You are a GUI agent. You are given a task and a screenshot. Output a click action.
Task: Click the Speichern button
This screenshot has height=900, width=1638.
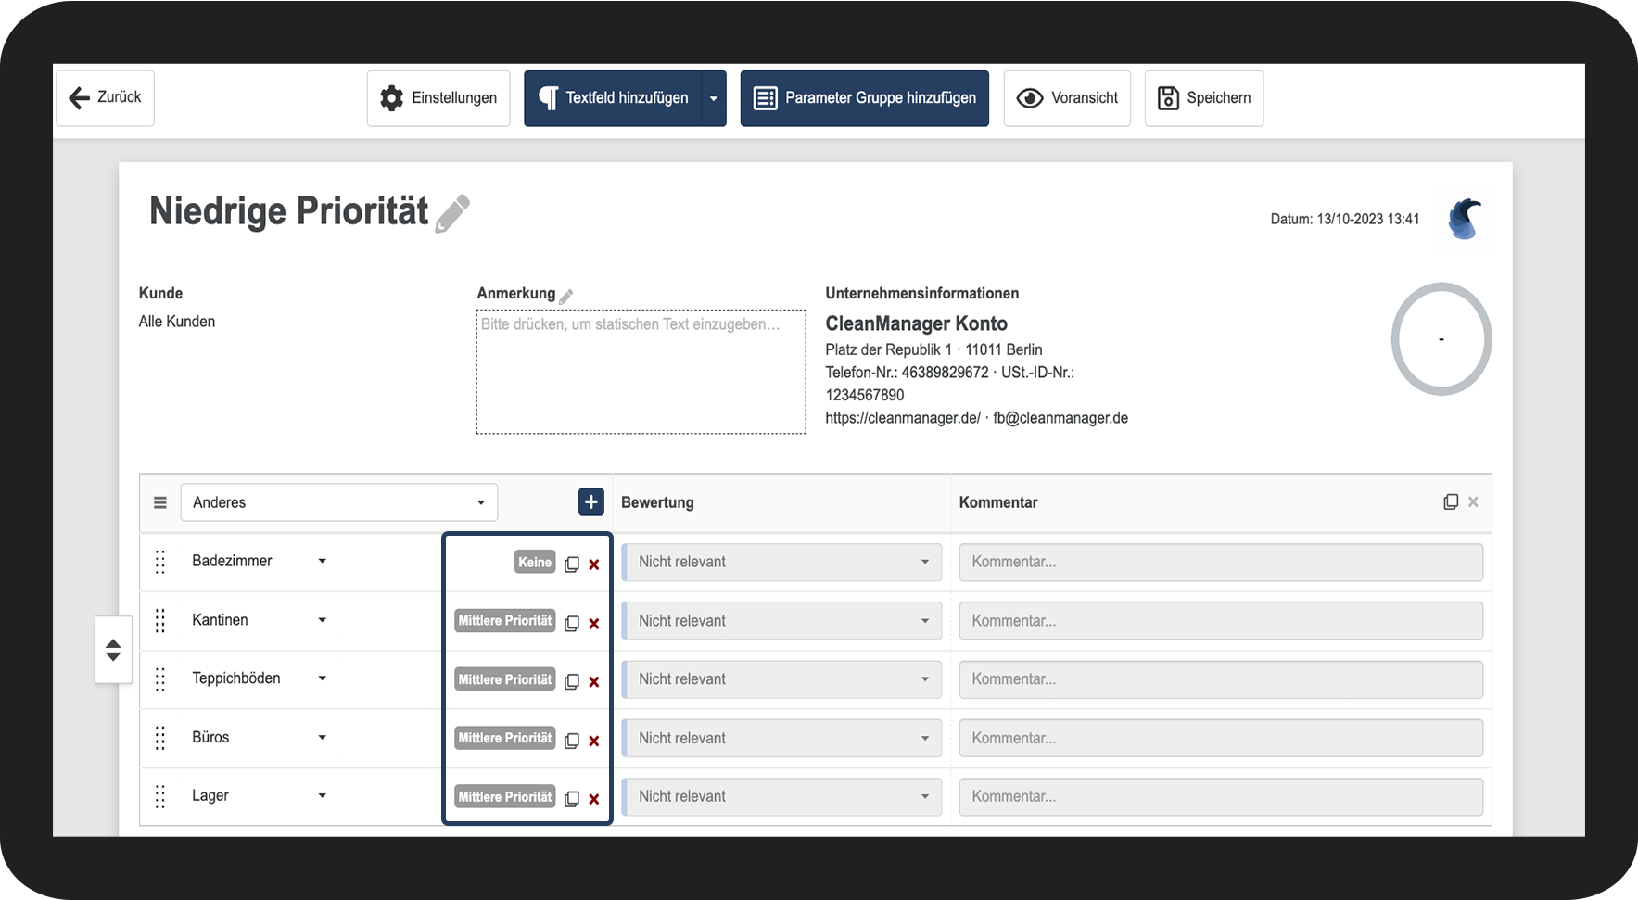[1203, 98]
